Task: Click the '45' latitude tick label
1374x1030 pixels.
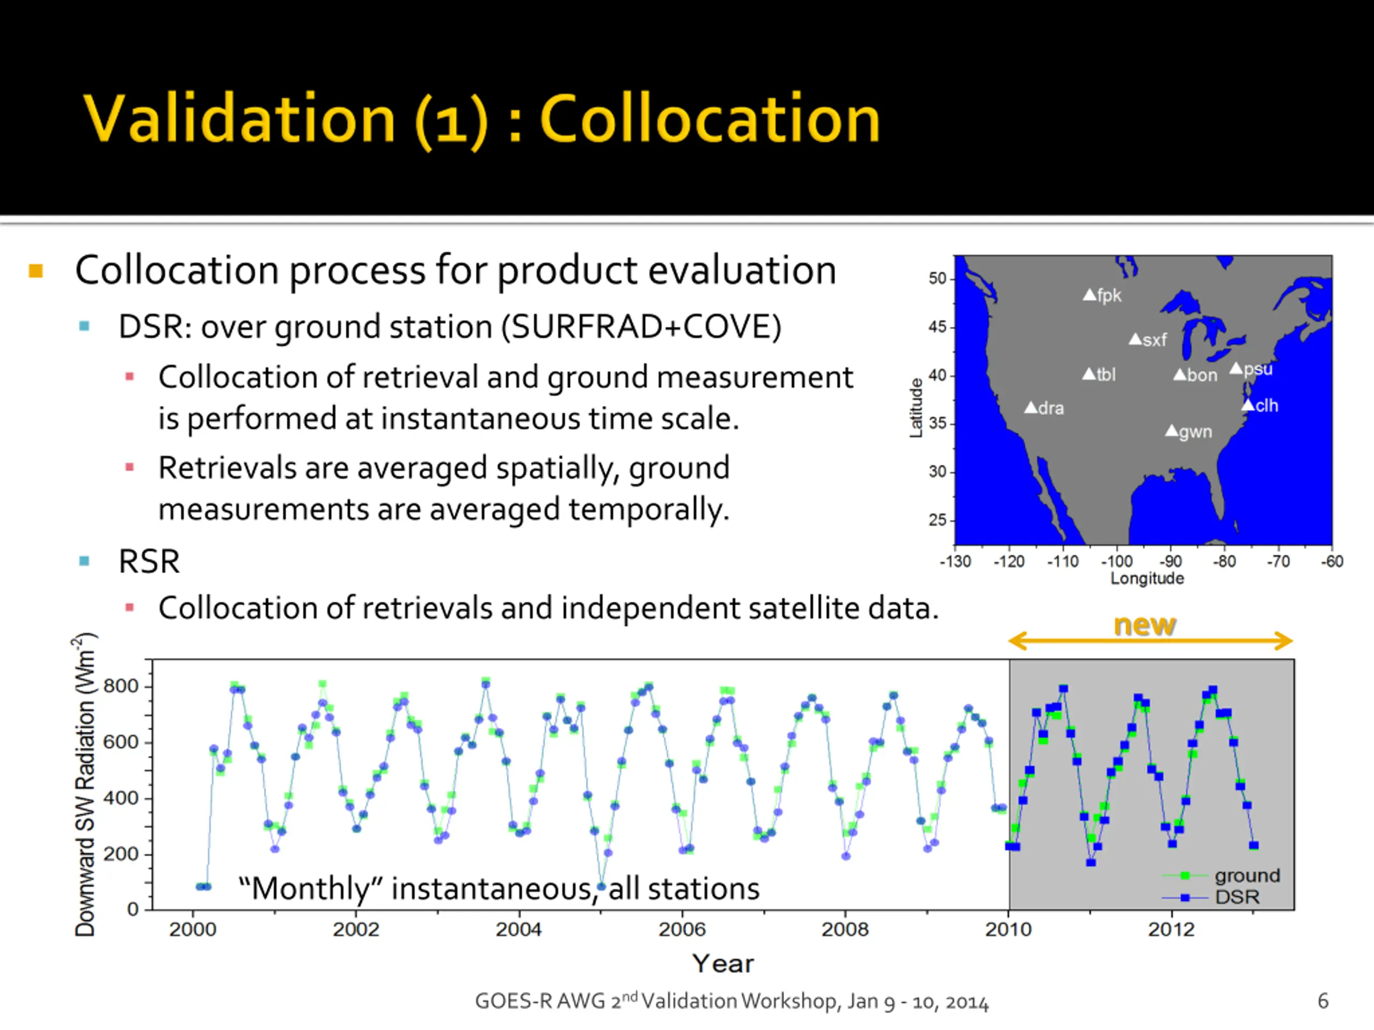Action: (937, 327)
